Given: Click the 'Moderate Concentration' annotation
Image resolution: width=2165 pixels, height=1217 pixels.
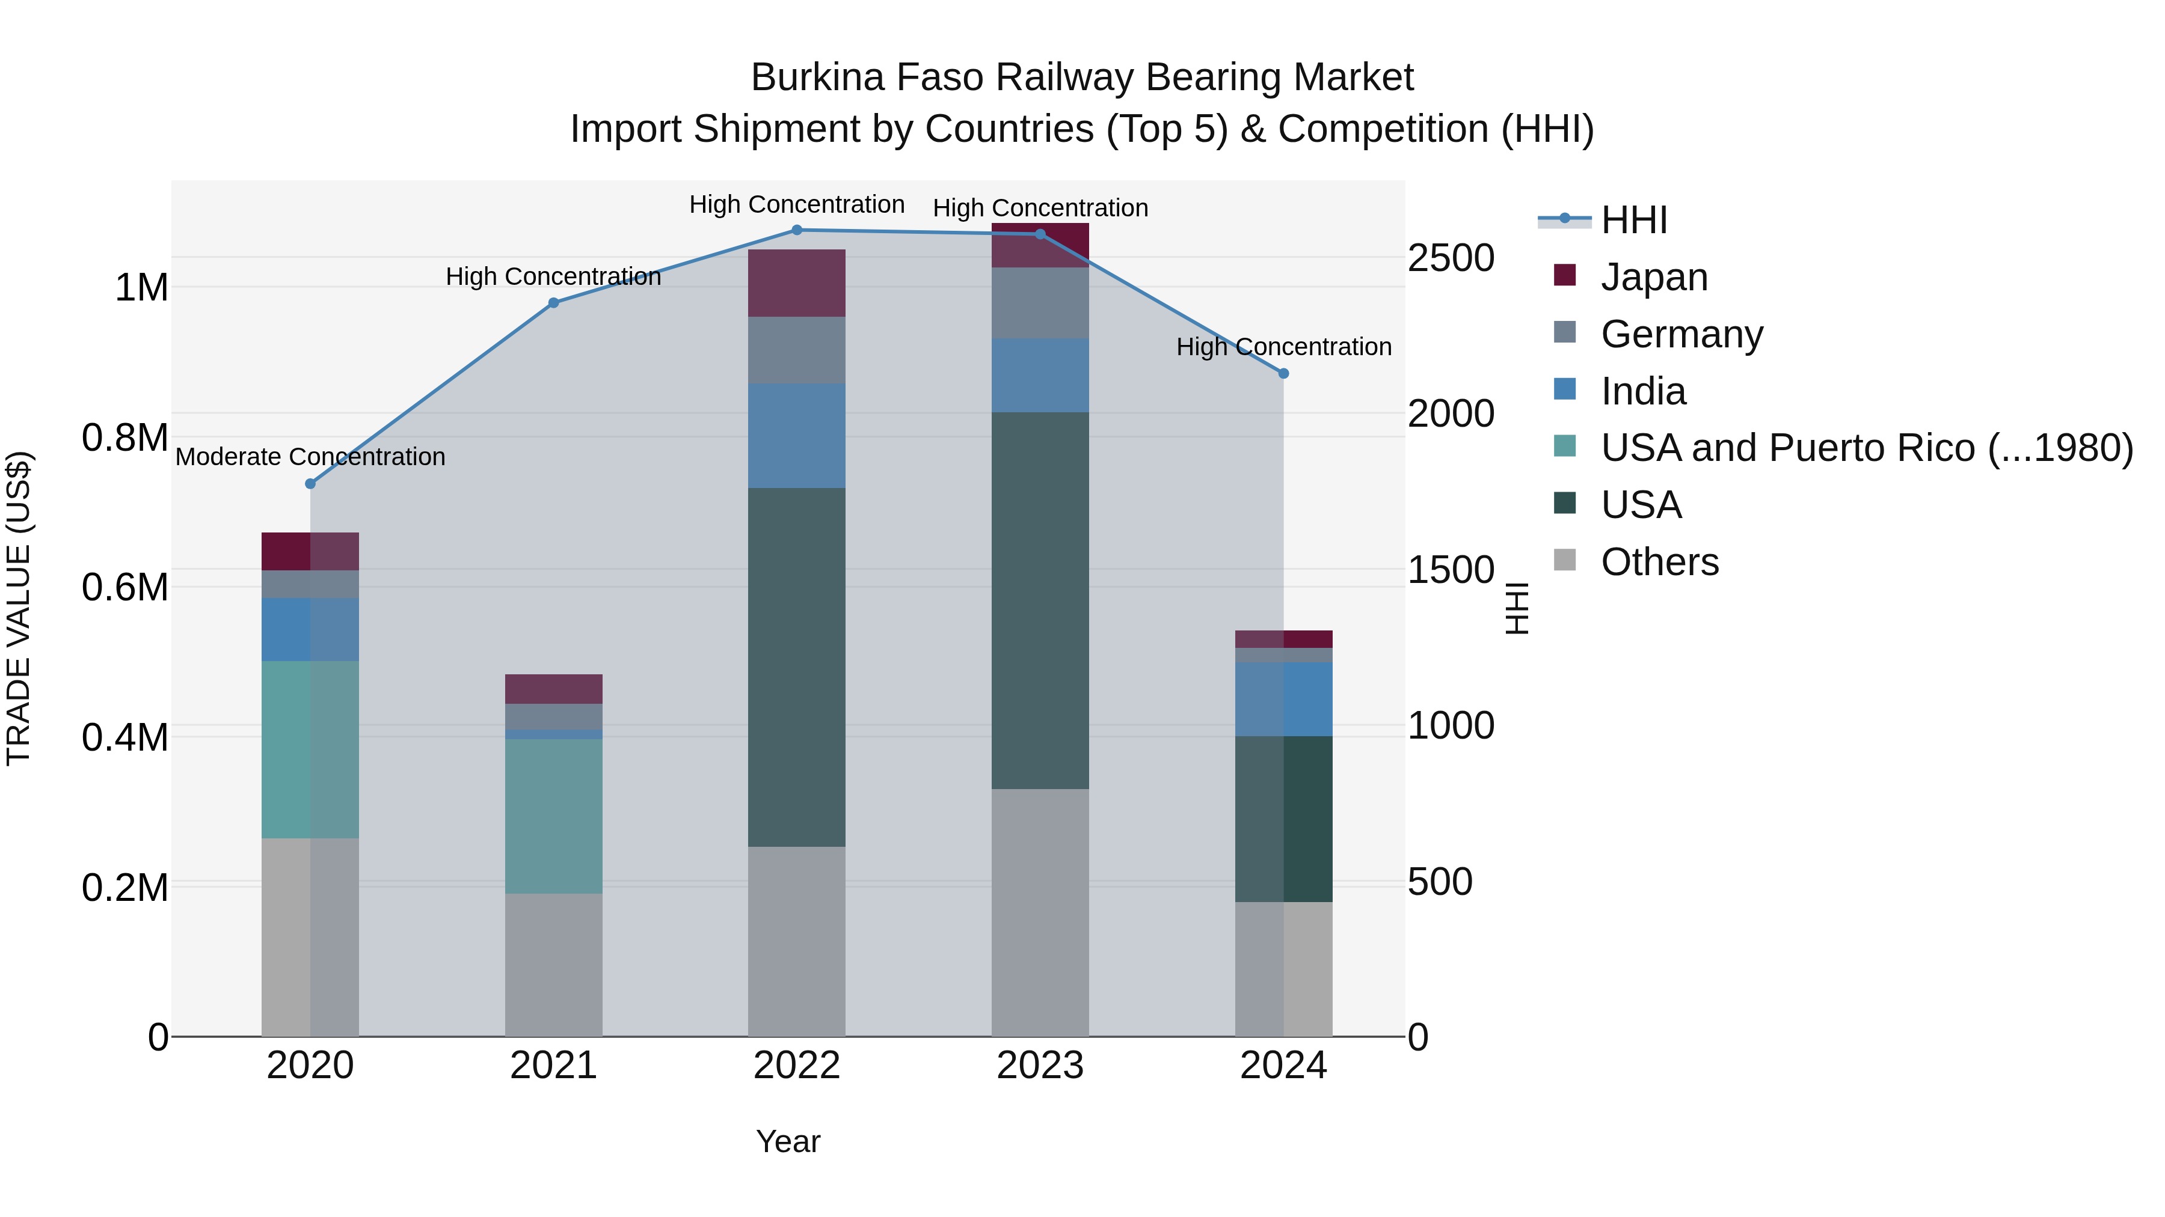Looking at the screenshot, I should point(310,457).
